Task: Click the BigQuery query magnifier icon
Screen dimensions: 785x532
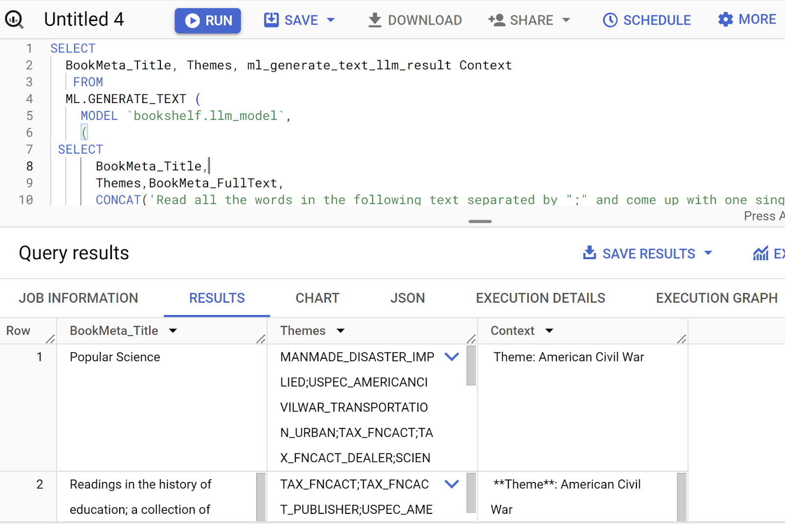Action: 14,20
